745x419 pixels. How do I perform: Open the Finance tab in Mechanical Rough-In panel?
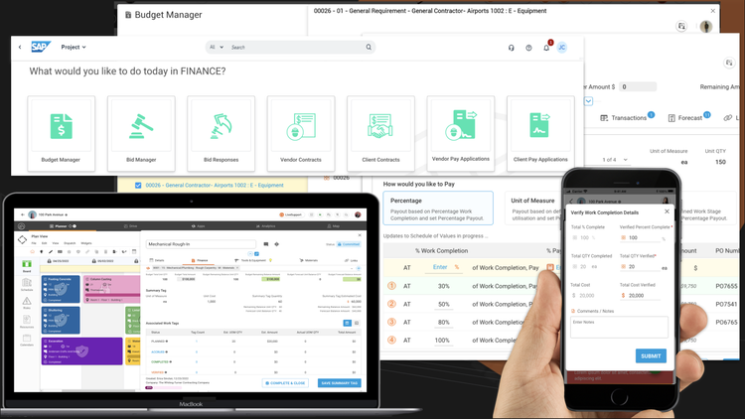[x=200, y=260]
